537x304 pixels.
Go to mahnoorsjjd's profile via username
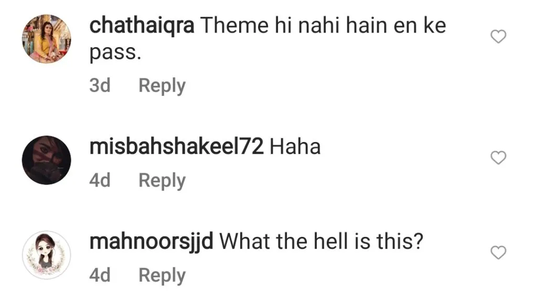(x=152, y=242)
